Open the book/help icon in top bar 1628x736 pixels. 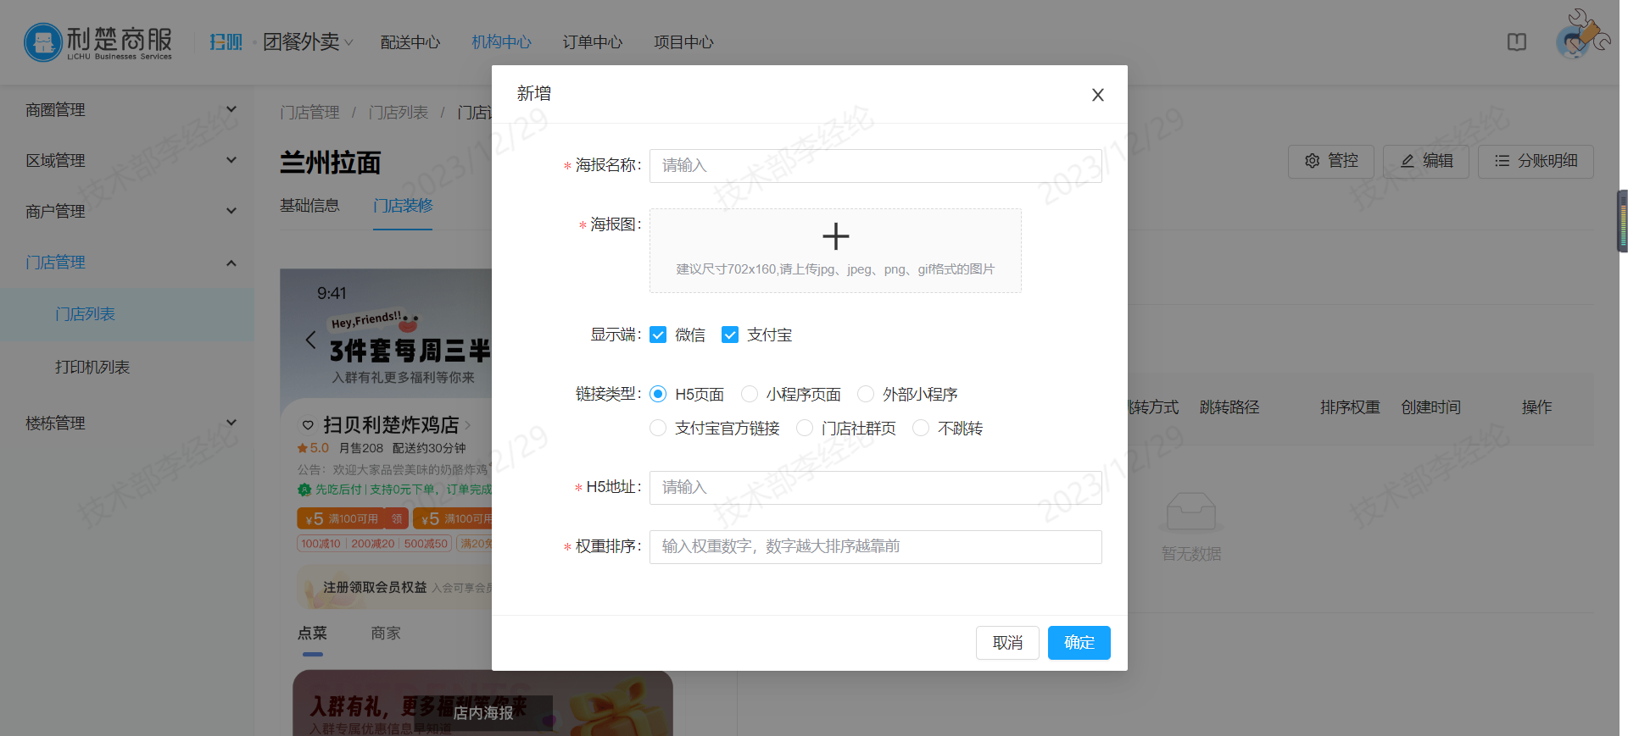point(1516,42)
